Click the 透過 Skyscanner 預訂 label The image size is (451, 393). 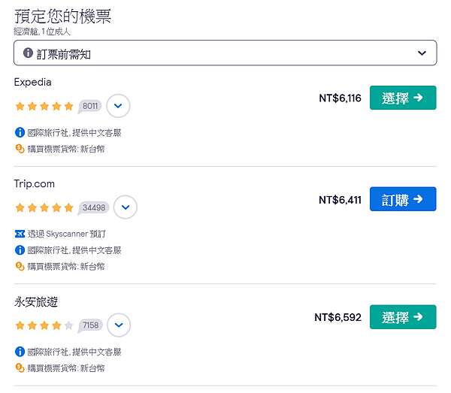66,234
